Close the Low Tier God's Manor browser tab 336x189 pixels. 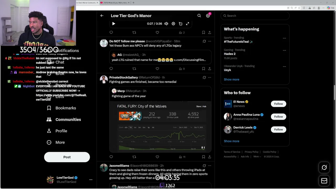coord(97,3)
